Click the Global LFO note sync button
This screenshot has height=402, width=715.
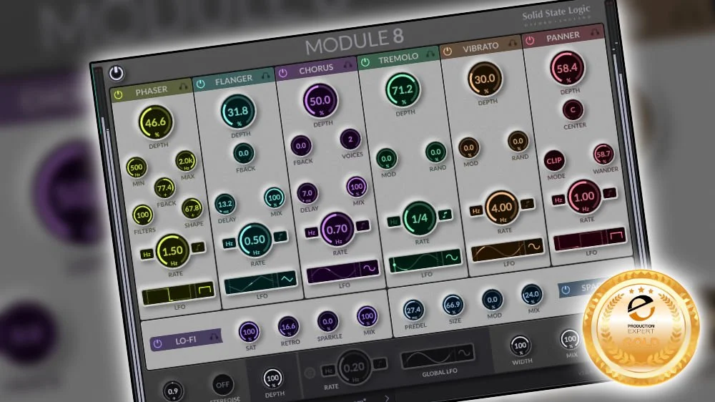tap(380, 363)
